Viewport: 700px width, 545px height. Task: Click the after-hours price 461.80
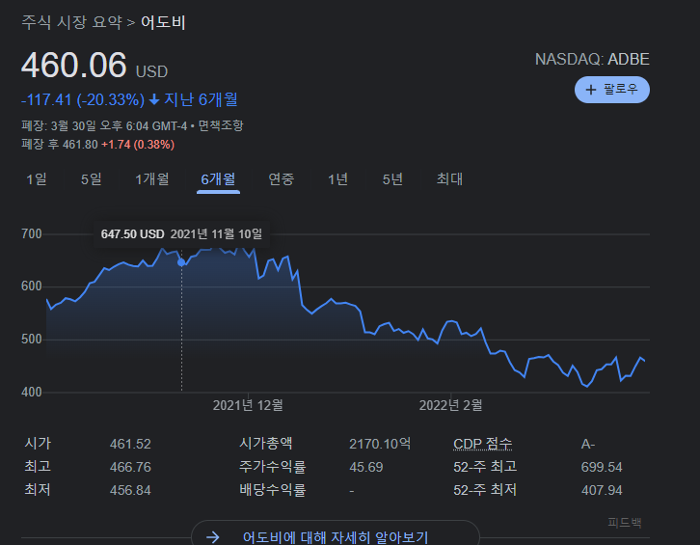[x=80, y=145]
